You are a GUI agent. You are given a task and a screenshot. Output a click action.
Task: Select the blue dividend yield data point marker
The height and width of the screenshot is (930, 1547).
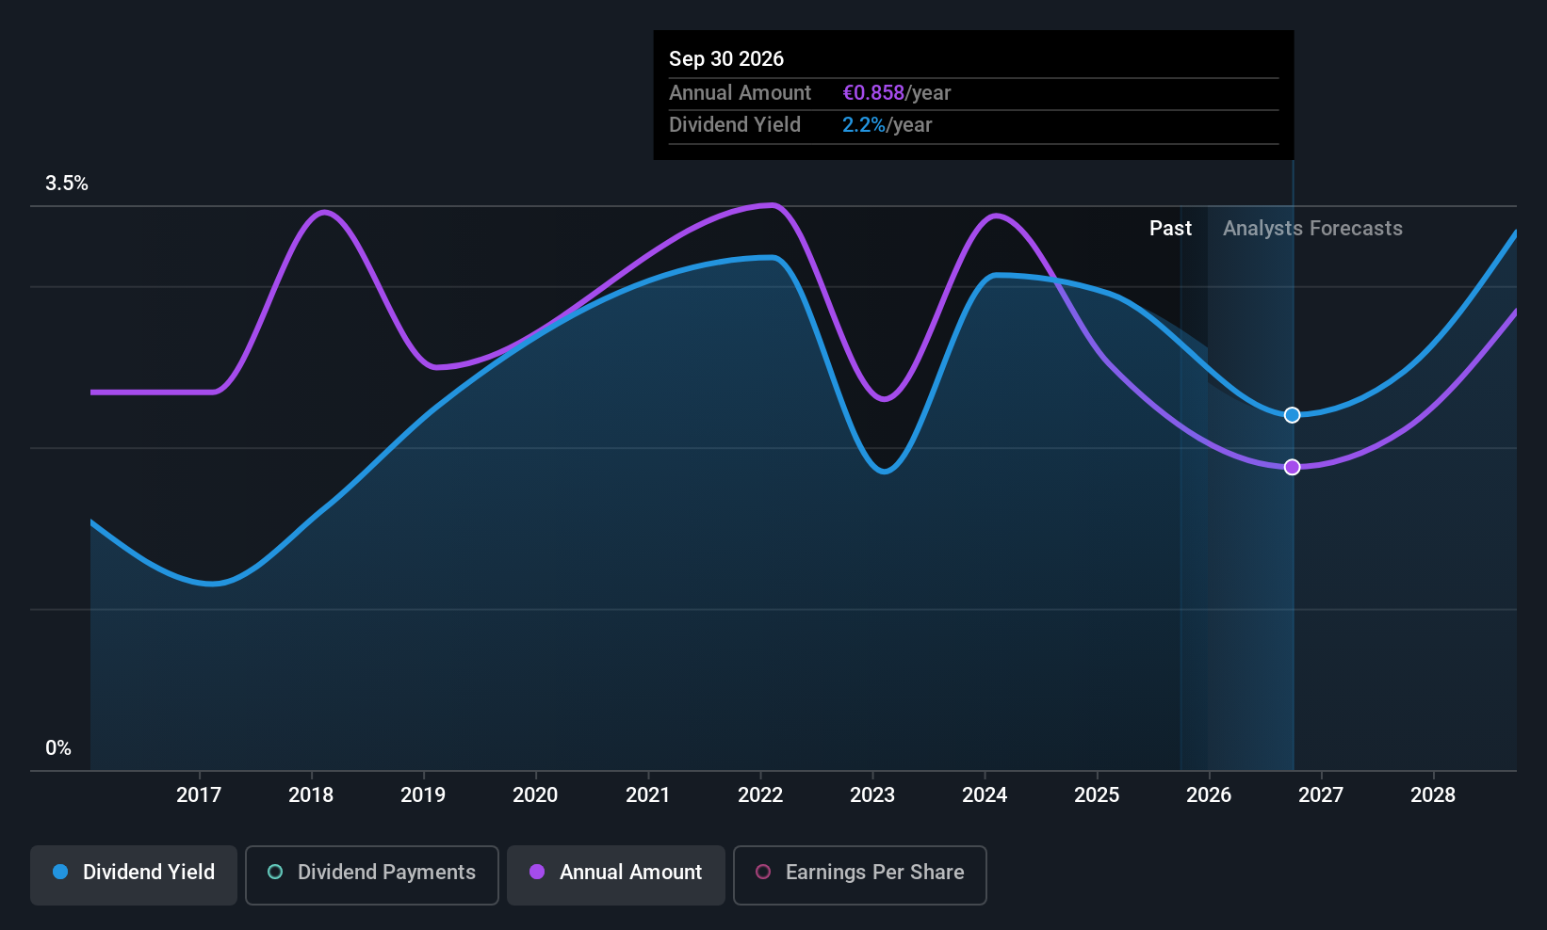[1293, 415]
